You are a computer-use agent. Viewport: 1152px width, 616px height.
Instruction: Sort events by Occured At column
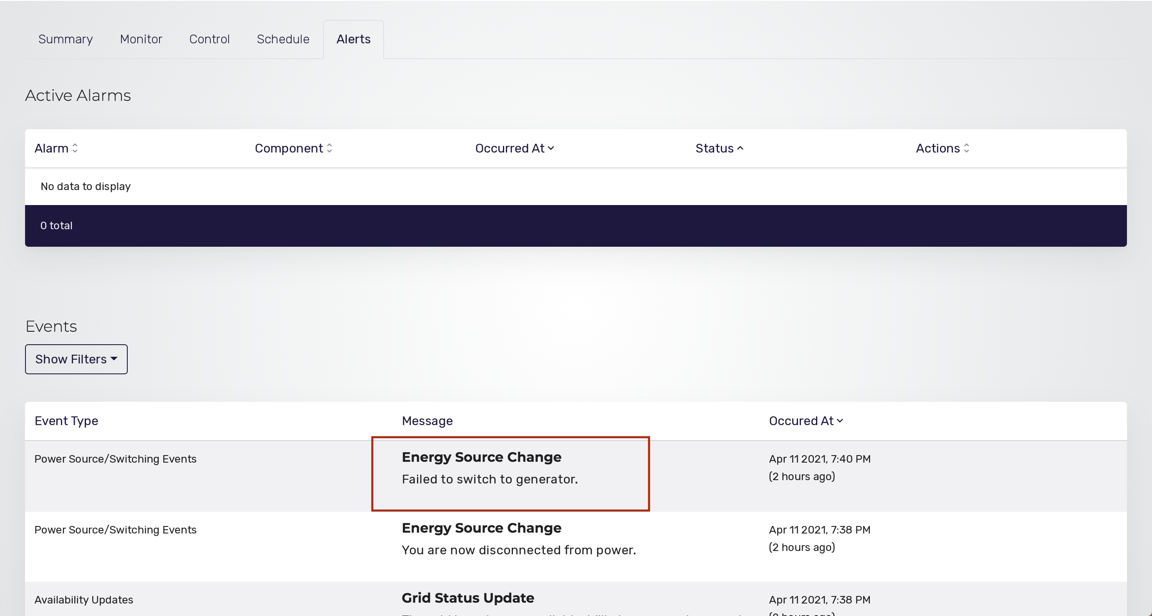806,421
